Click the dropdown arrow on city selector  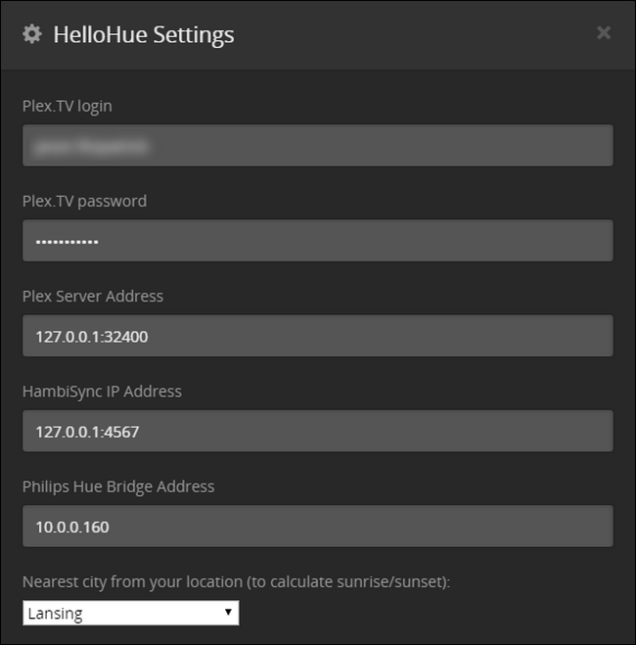[x=228, y=613]
